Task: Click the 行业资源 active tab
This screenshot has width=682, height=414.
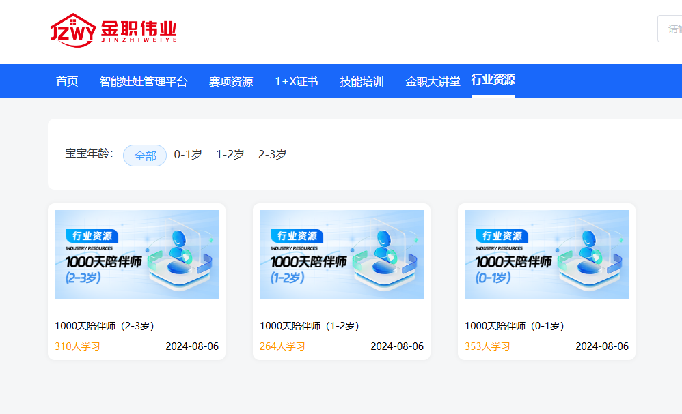Action: pyautogui.click(x=493, y=80)
